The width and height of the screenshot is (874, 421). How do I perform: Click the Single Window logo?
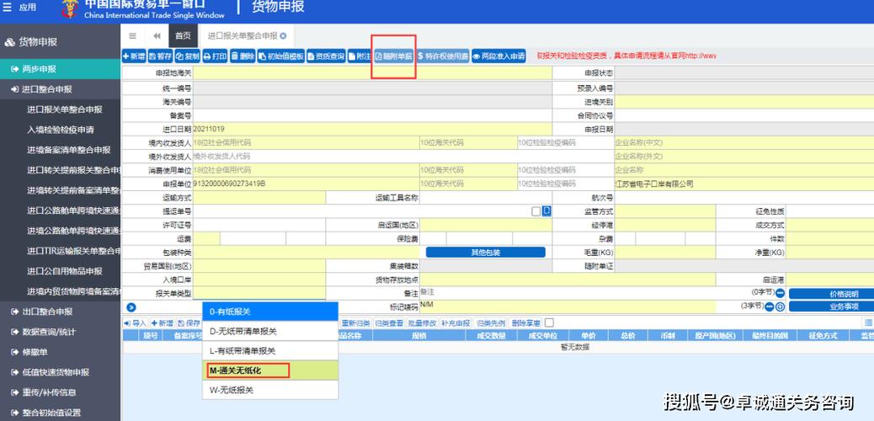pyautogui.click(x=71, y=8)
